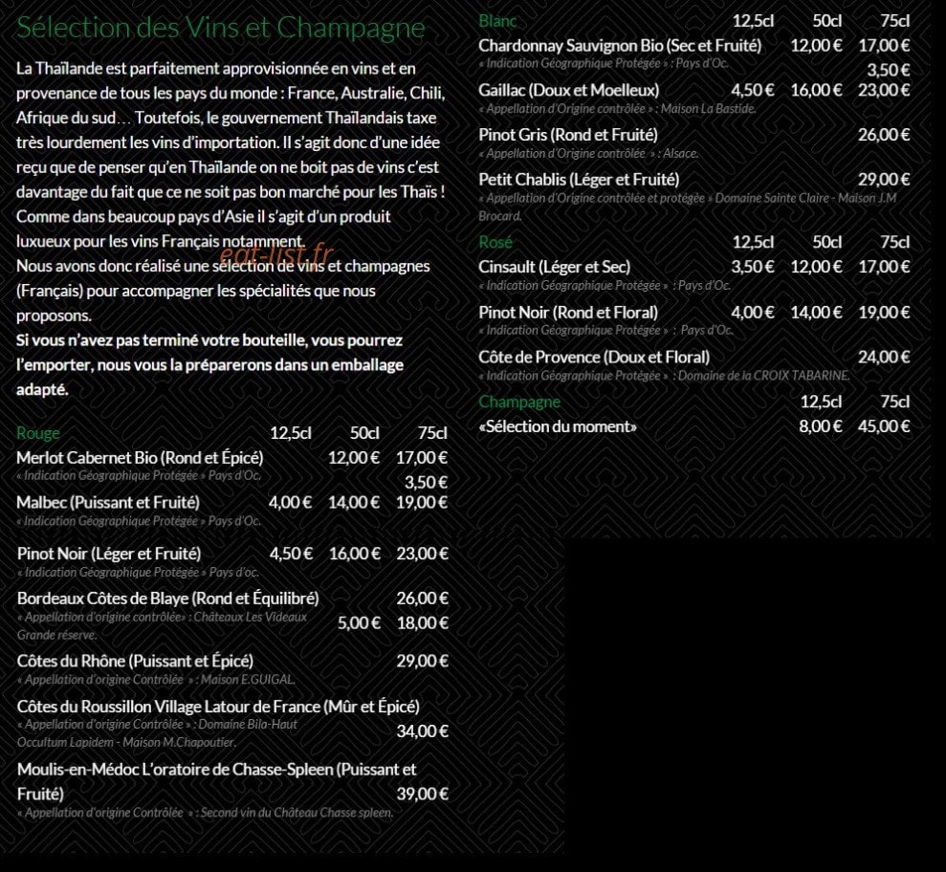Click the 50cl column header in Blanc
The height and width of the screenshot is (872, 946).
coord(827,21)
